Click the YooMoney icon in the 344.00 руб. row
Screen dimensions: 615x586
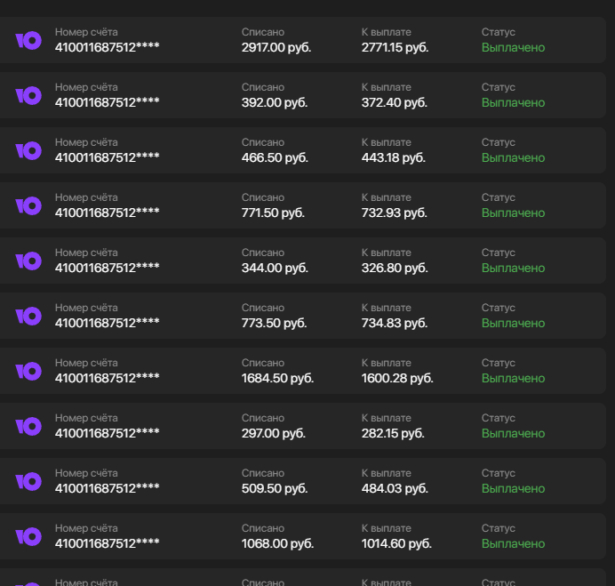pyautogui.click(x=28, y=261)
